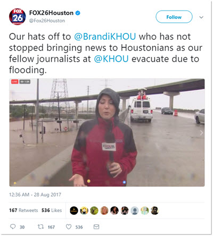This screenshot has width=213, height=236.
Task: Play the embedded reporter video
Action: (x=107, y=132)
